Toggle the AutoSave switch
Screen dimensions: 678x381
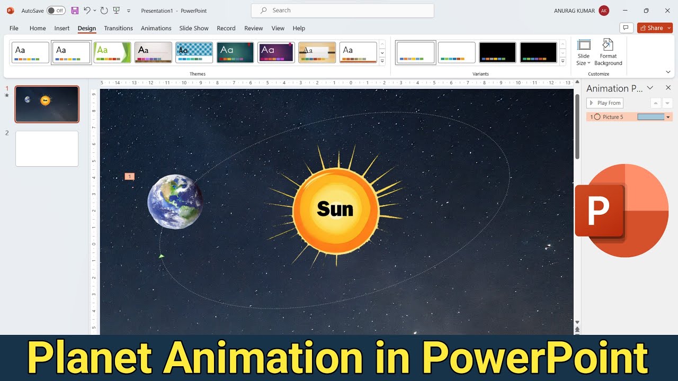click(x=56, y=11)
